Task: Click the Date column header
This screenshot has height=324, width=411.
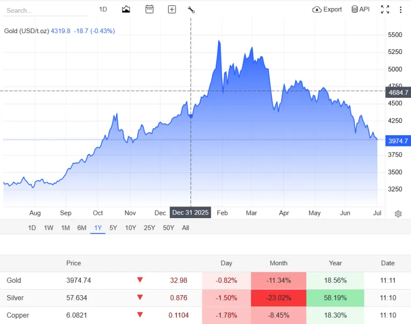Action: pyautogui.click(x=387, y=263)
